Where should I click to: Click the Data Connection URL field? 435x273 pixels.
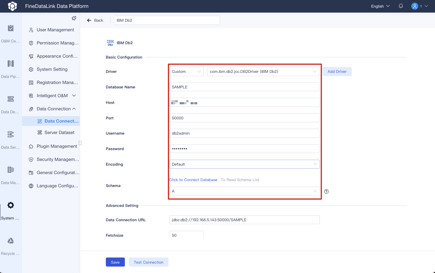(244, 220)
